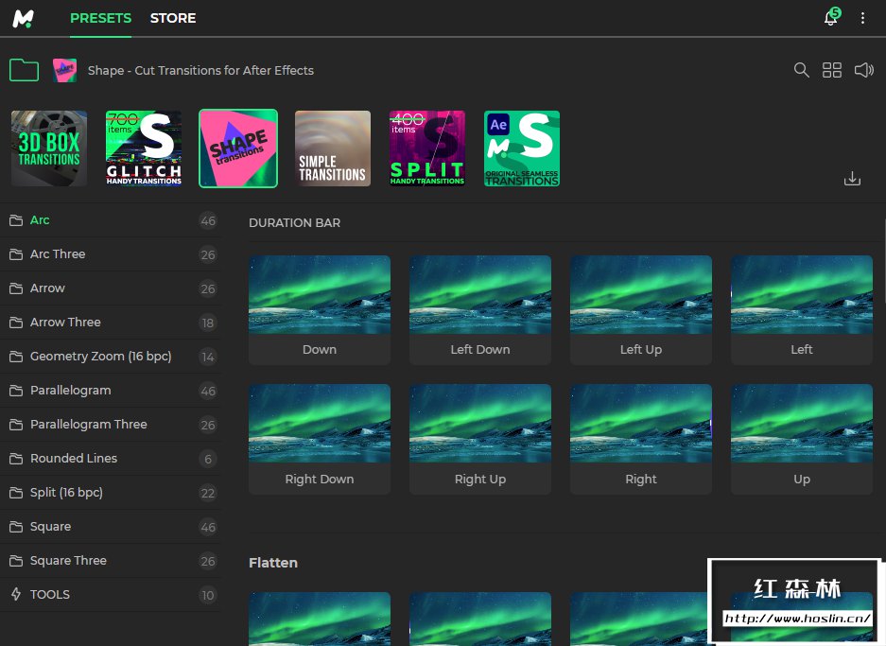The height and width of the screenshot is (646, 886).
Task: Select the Split Handy Transitions pack
Action: [427, 148]
